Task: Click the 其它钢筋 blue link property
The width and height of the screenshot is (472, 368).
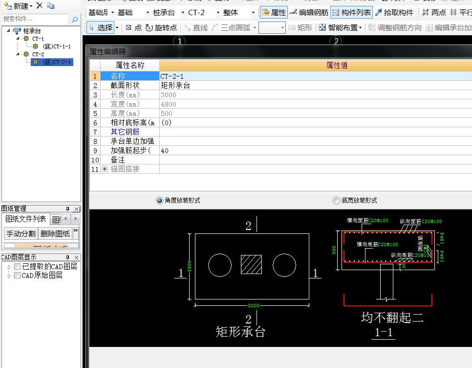Action: pyautogui.click(x=125, y=132)
